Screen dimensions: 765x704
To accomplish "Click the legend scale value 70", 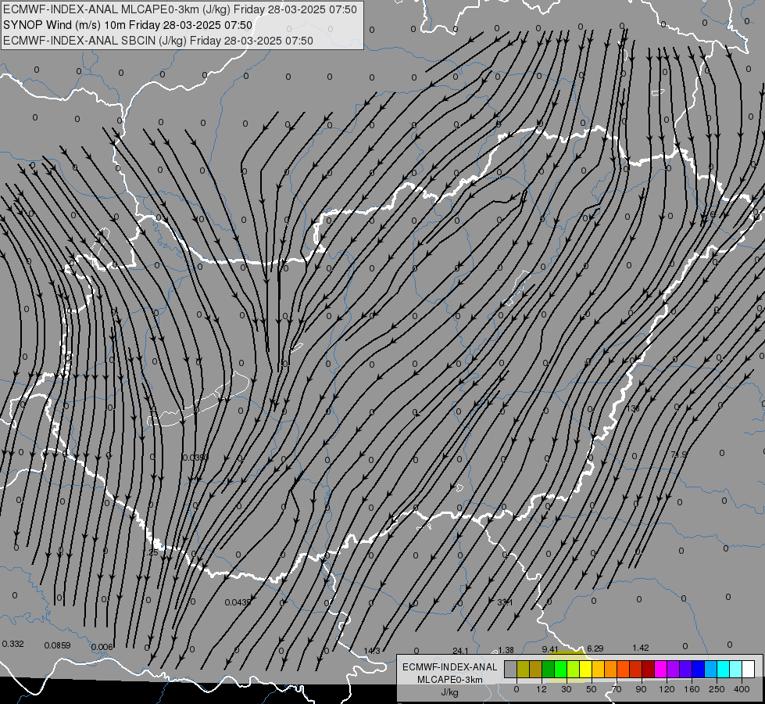I will (x=617, y=689).
